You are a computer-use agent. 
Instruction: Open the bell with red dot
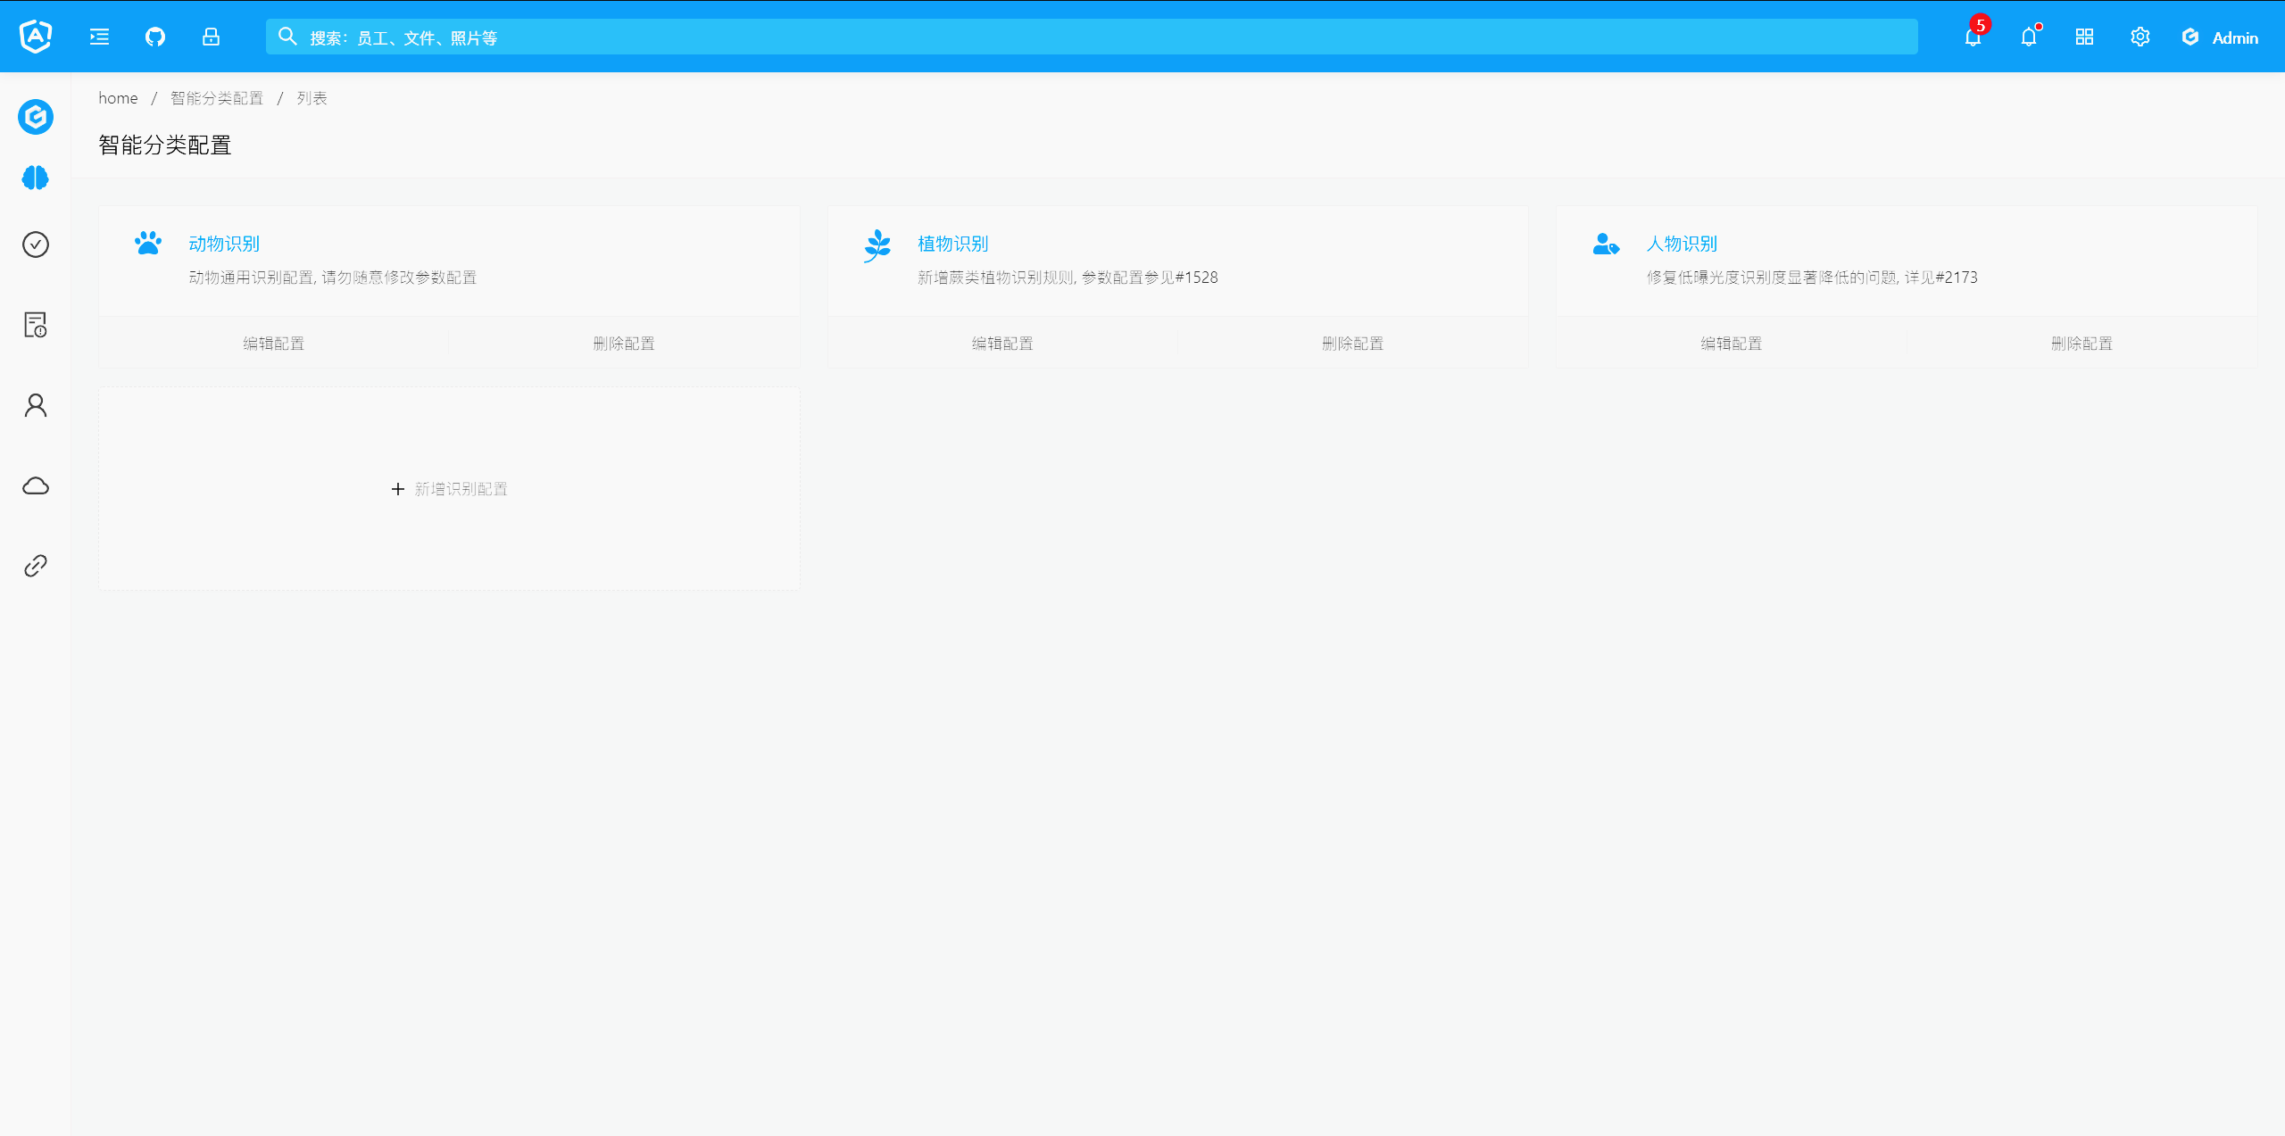coord(2029,37)
